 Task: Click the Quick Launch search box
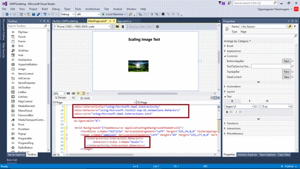pos(255,3)
